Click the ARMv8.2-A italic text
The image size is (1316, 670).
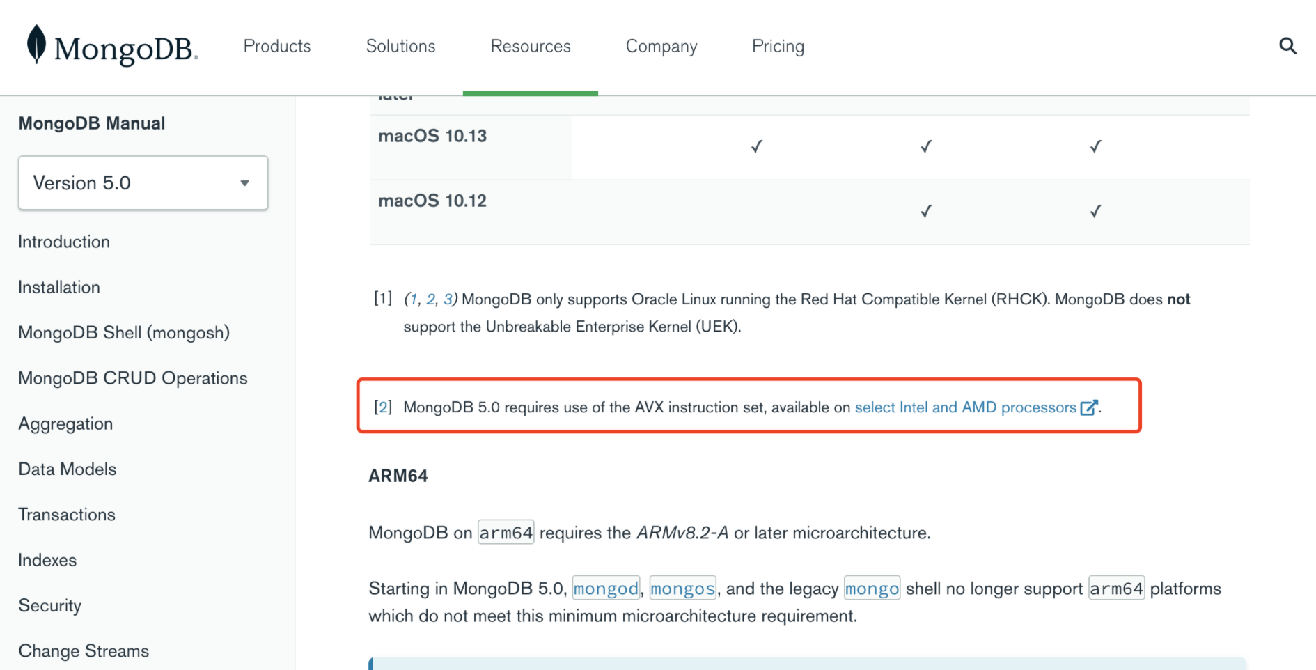coord(682,533)
